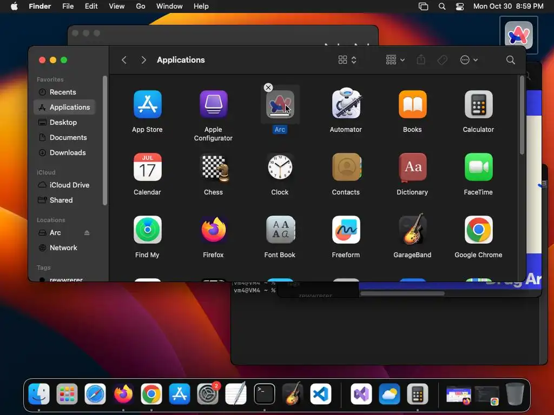Open the icon view switcher dropdown
Viewport: 554px width, 415px height.
(x=347, y=60)
